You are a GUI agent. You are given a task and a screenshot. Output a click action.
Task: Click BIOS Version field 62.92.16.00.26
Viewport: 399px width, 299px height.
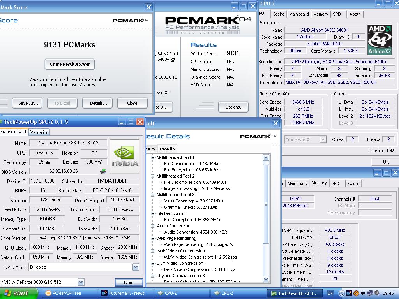coord(64,171)
